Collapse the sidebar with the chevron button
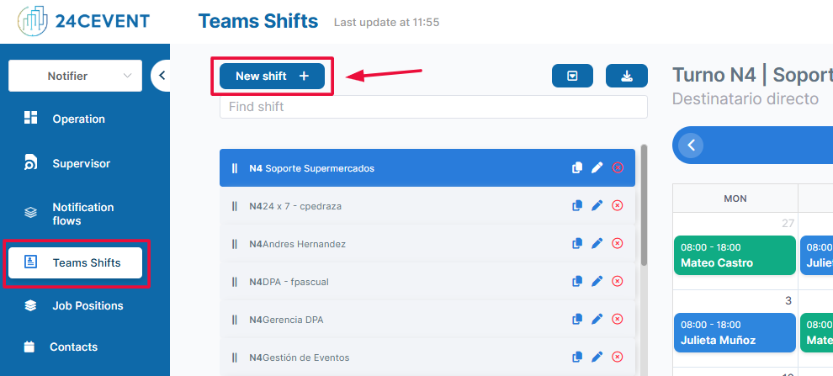The width and height of the screenshot is (833, 376). pos(162,76)
